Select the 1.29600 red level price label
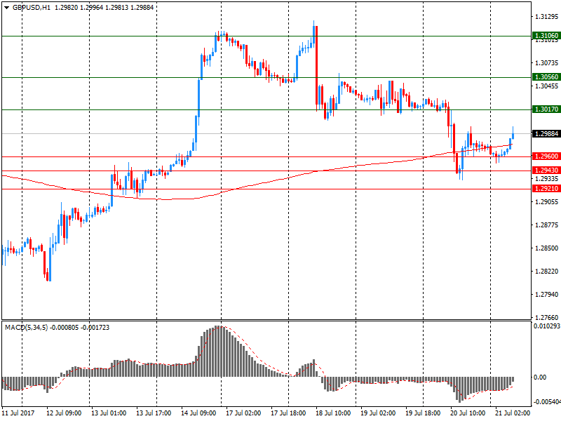This screenshot has height=421, width=561. [x=546, y=156]
